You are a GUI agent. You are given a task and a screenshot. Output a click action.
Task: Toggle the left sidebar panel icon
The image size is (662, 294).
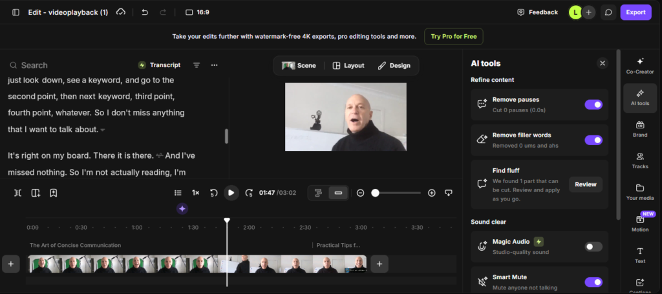tap(16, 12)
